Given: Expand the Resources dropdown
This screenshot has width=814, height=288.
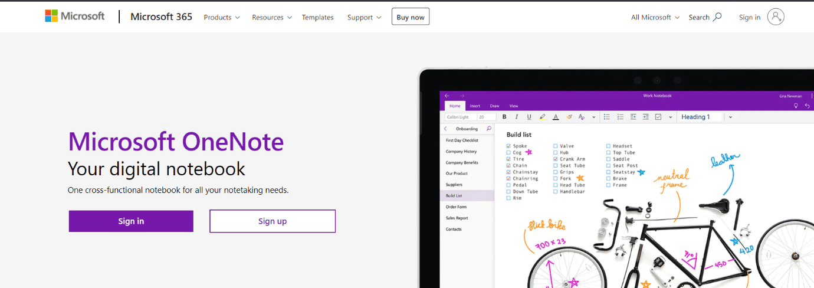Looking at the screenshot, I should tap(272, 17).
